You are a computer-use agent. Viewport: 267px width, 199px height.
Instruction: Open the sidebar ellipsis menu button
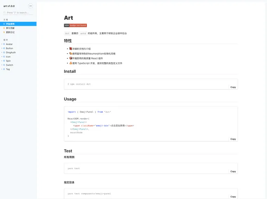31,6
